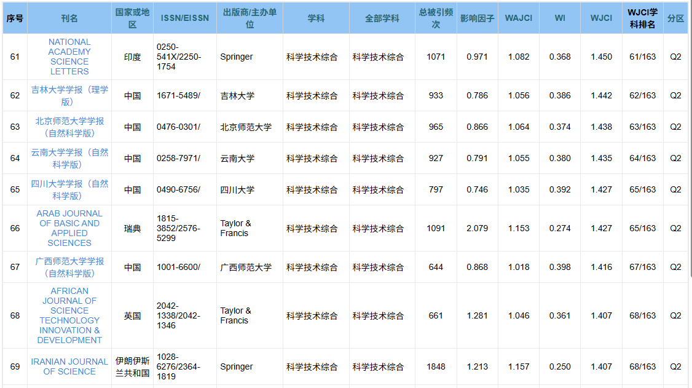Image resolution: width=692 pixels, height=388 pixels.
Task: Open ARAB JOURNAL OF BASIC AND APPLIED SCIENCES
Action: (x=69, y=228)
